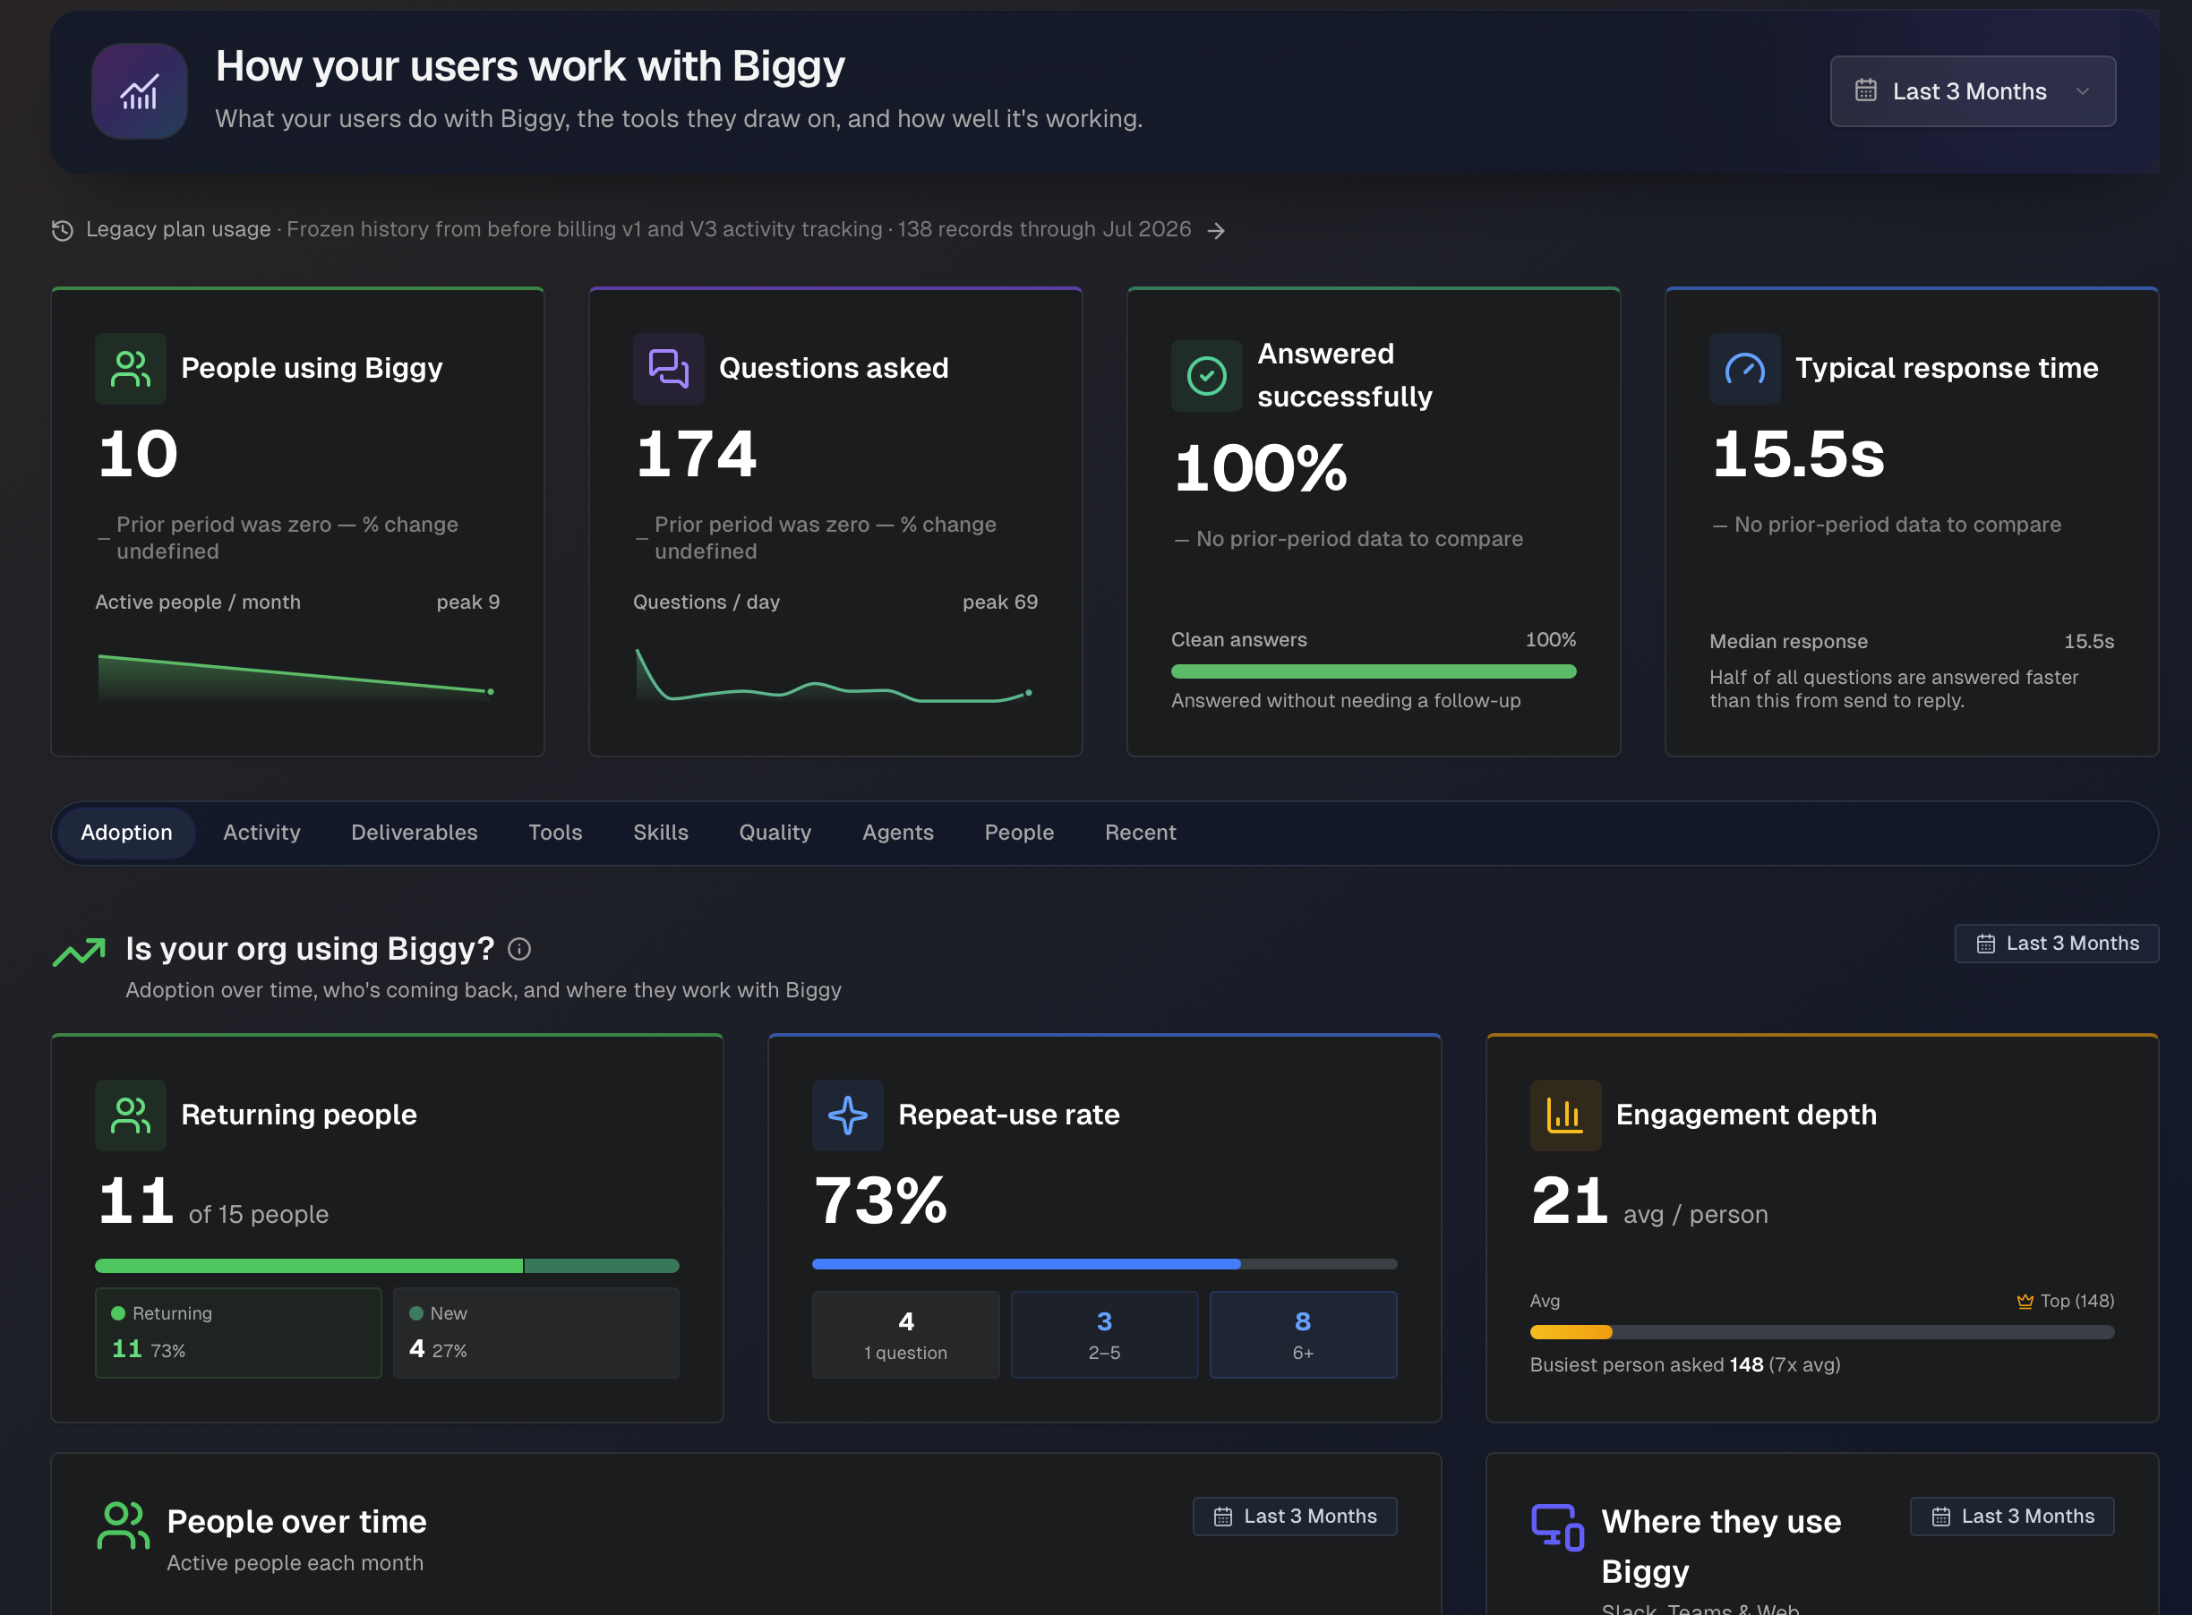Image resolution: width=2192 pixels, height=1615 pixels.
Task: Click the 'peak 9' label
Action: 467,602
